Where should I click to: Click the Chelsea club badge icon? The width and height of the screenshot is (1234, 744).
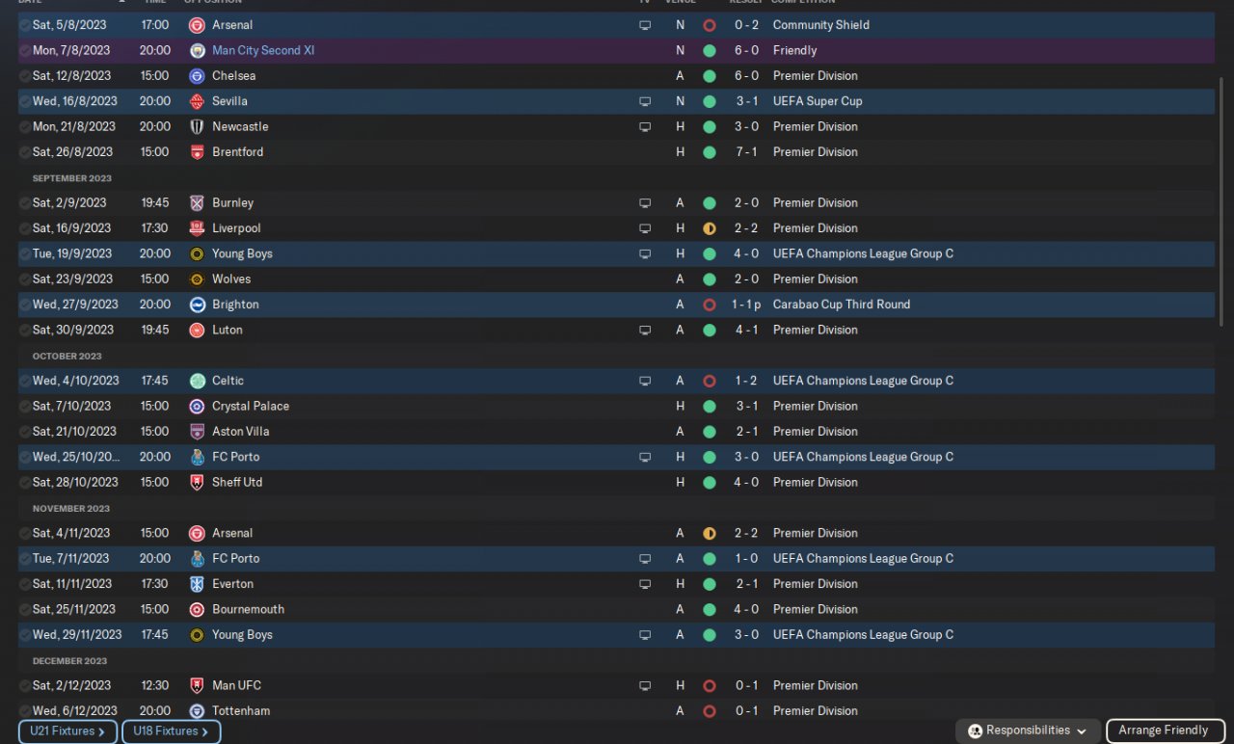197,76
